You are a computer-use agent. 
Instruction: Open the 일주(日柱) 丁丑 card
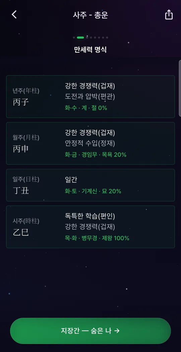pyautogui.click(x=90, y=185)
